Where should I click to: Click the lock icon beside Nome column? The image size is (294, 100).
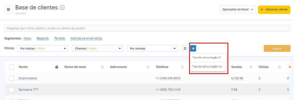point(57,67)
